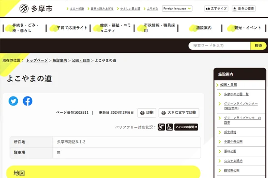268x178 pixels.
Task: Click 所在地 table header cell
Action: (31, 142)
